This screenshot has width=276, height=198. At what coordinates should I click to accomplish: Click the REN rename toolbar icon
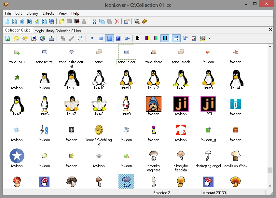tap(80, 38)
